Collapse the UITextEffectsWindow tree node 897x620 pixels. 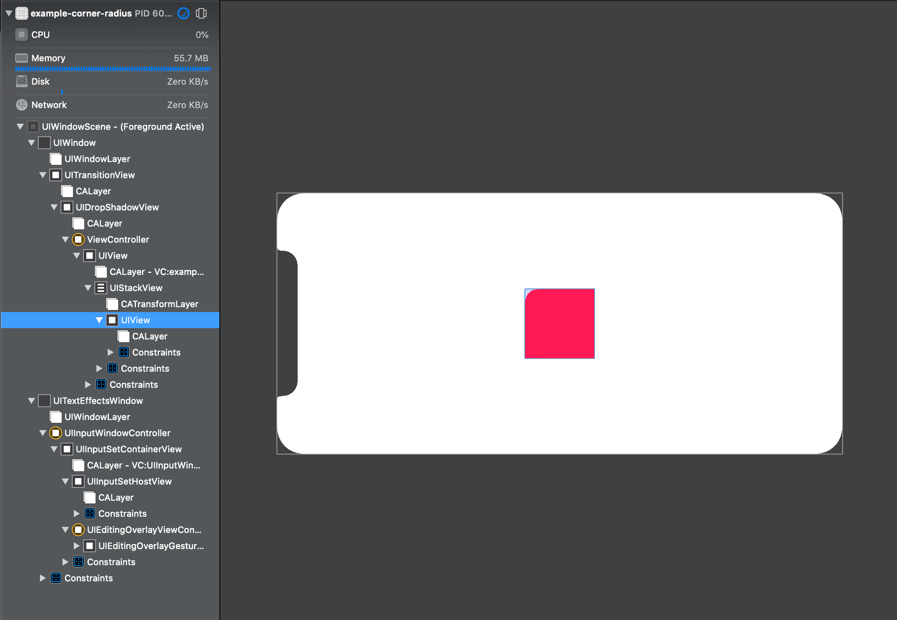pyautogui.click(x=31, y=401)
